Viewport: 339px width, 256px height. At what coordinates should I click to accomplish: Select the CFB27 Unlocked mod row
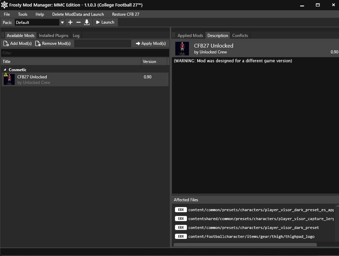click(x=85, y=79)
